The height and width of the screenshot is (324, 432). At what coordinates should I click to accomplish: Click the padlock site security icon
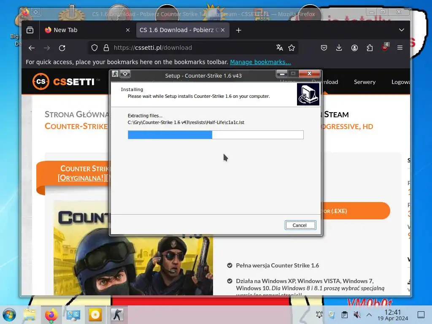click(x=106, y=48)
